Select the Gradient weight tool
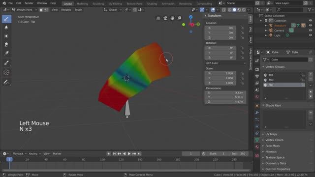 pos(6,53)
